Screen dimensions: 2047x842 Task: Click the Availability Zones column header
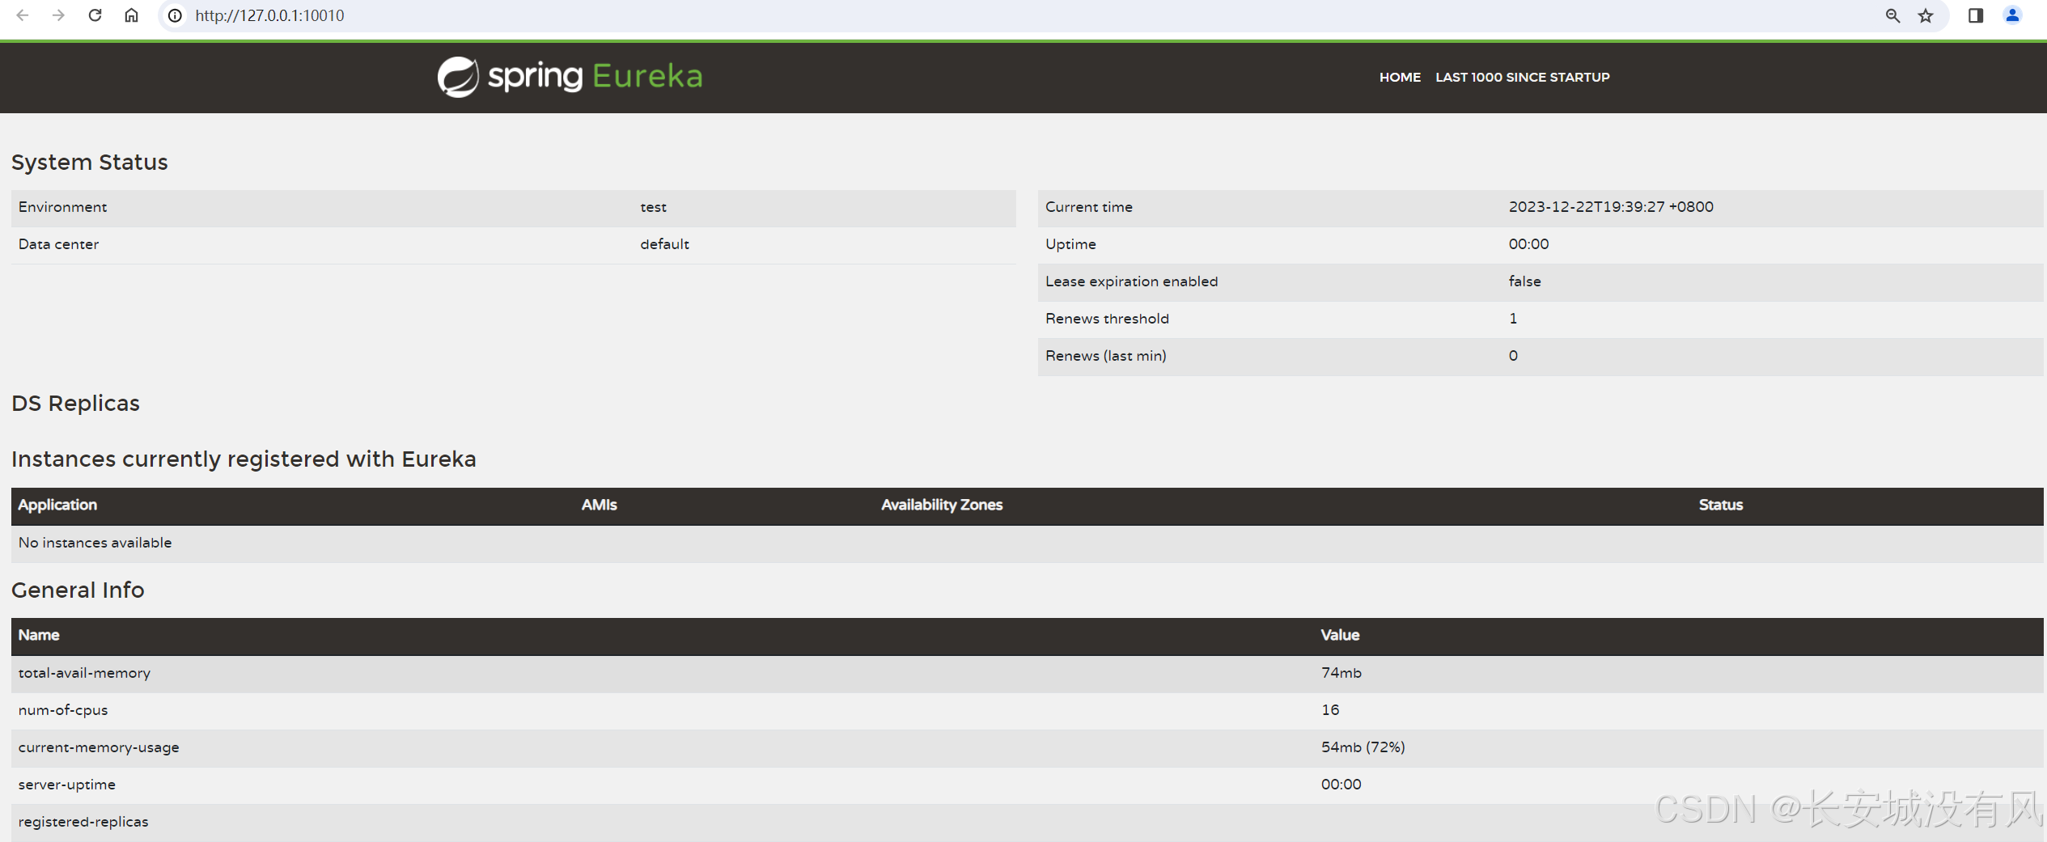click(942, 506)
